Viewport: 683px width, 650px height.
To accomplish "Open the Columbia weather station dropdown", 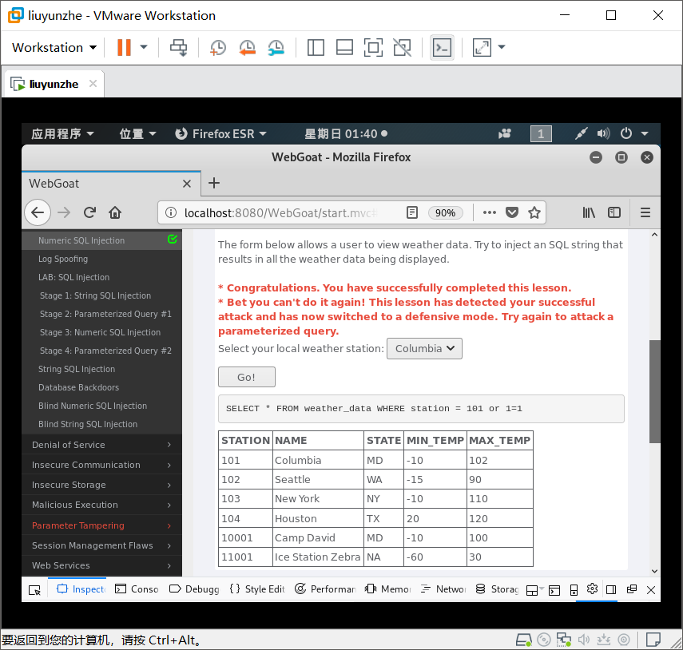I will click(424, 348).
